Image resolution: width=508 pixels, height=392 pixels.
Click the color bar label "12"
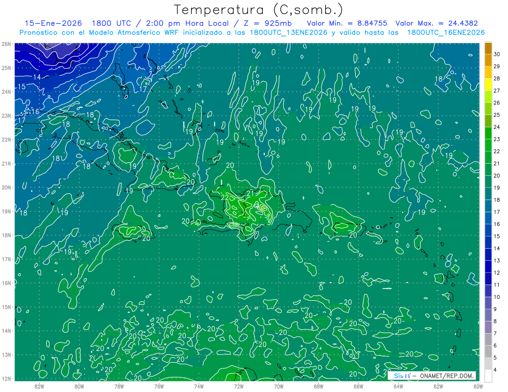497,273
